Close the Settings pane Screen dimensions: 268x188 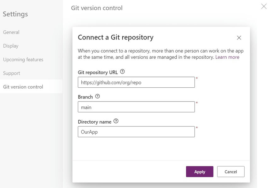[x=264, y=6]
